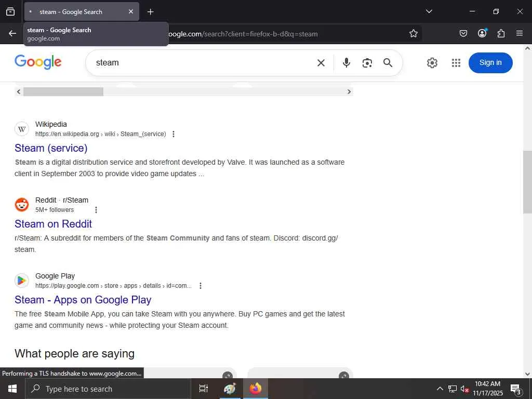Open the list all tabs dropdown
This screenshot has width=532, height=399.
pos(429,11)
